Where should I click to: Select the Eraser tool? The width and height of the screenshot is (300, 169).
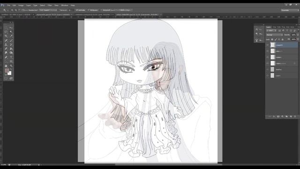[x=6, y=49]
